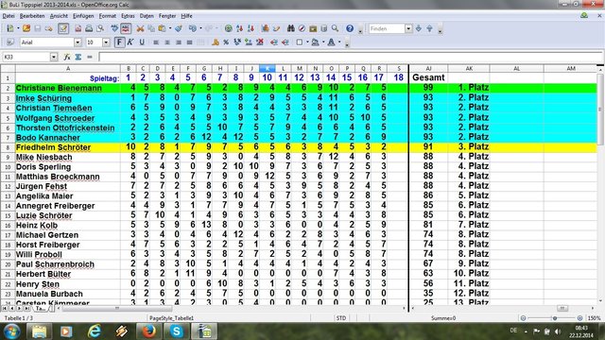Click the Cut scissors icon

[140, 28]
